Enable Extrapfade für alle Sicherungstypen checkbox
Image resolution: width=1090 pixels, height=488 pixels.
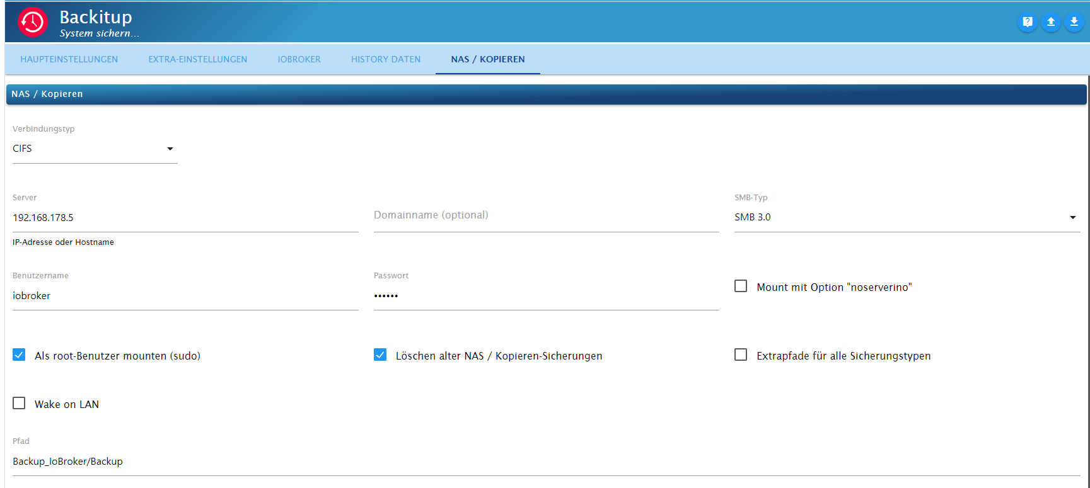coord(741,355)
